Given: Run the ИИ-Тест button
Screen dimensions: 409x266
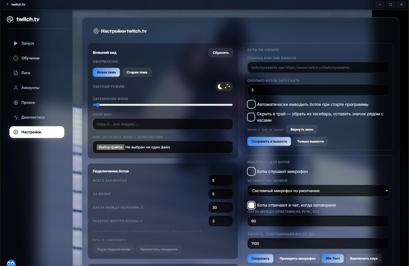Looking at the screenshot, I should click(x=333, y=258).
